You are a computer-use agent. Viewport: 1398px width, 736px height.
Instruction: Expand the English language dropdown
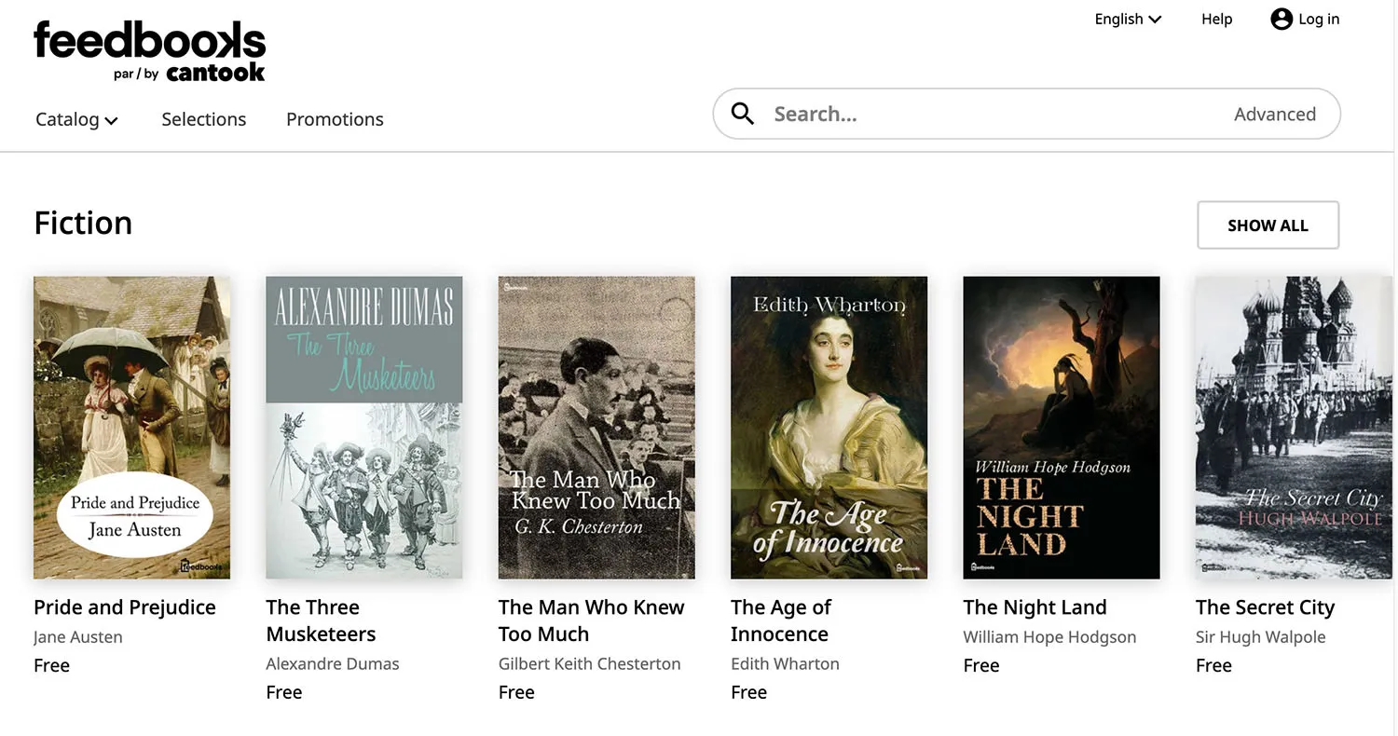(x=1128, y=19)
